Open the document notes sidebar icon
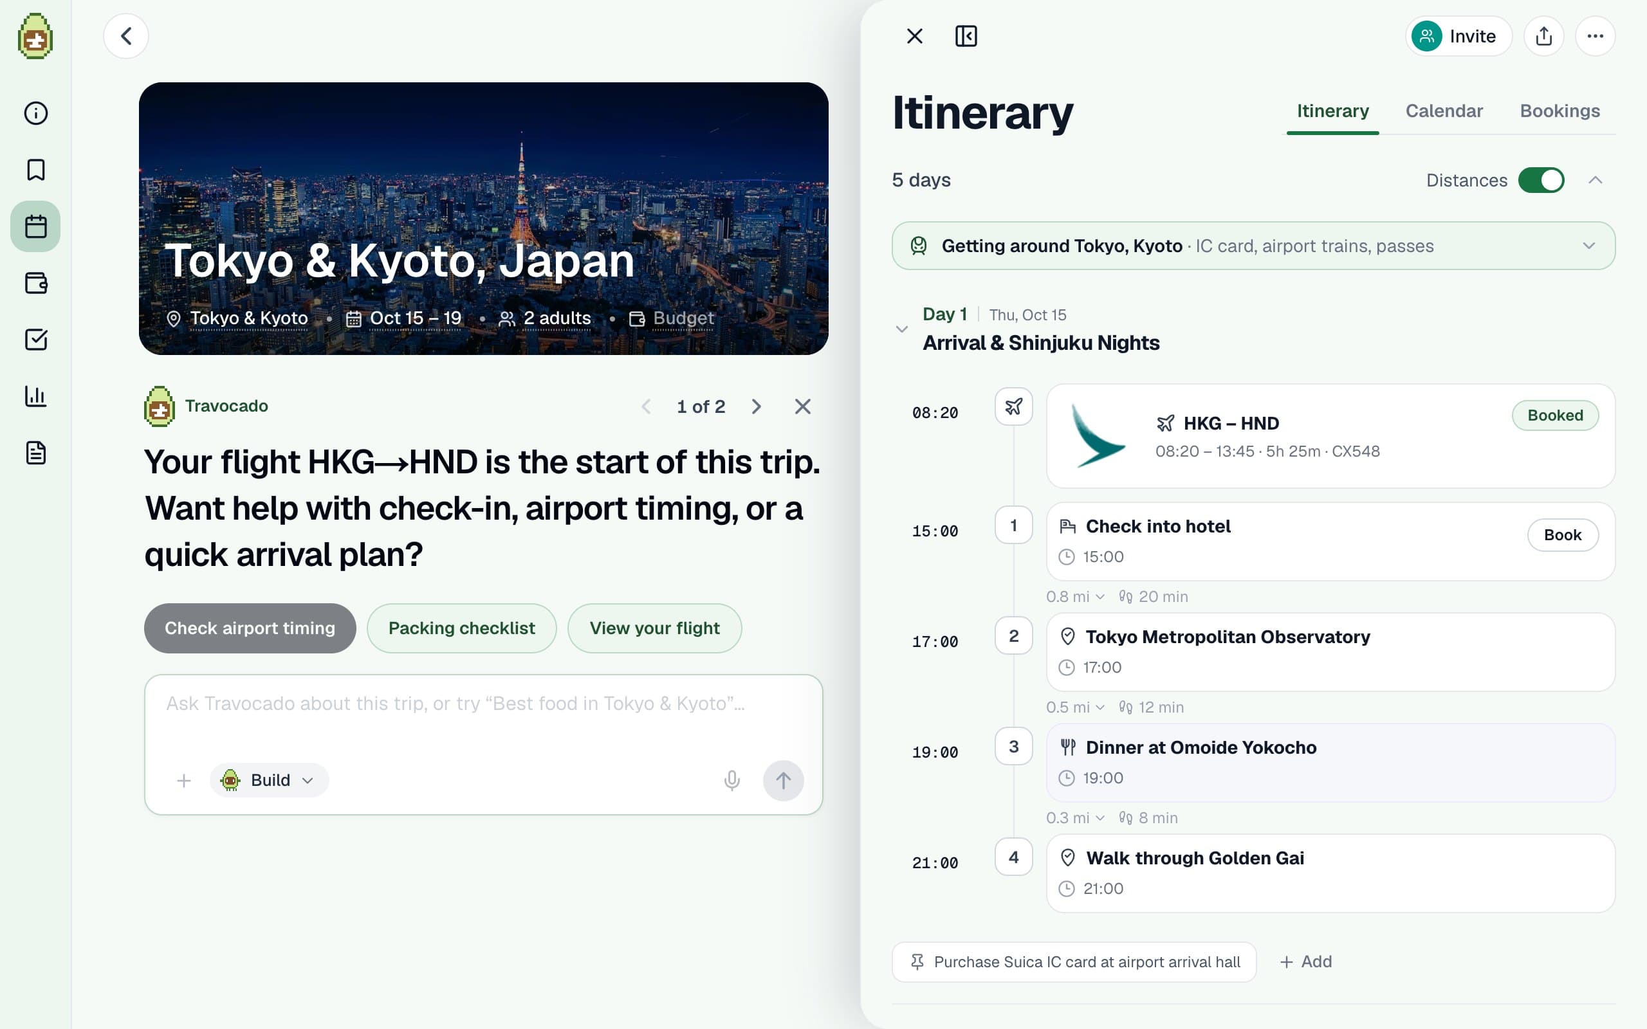 click(35, 453)
